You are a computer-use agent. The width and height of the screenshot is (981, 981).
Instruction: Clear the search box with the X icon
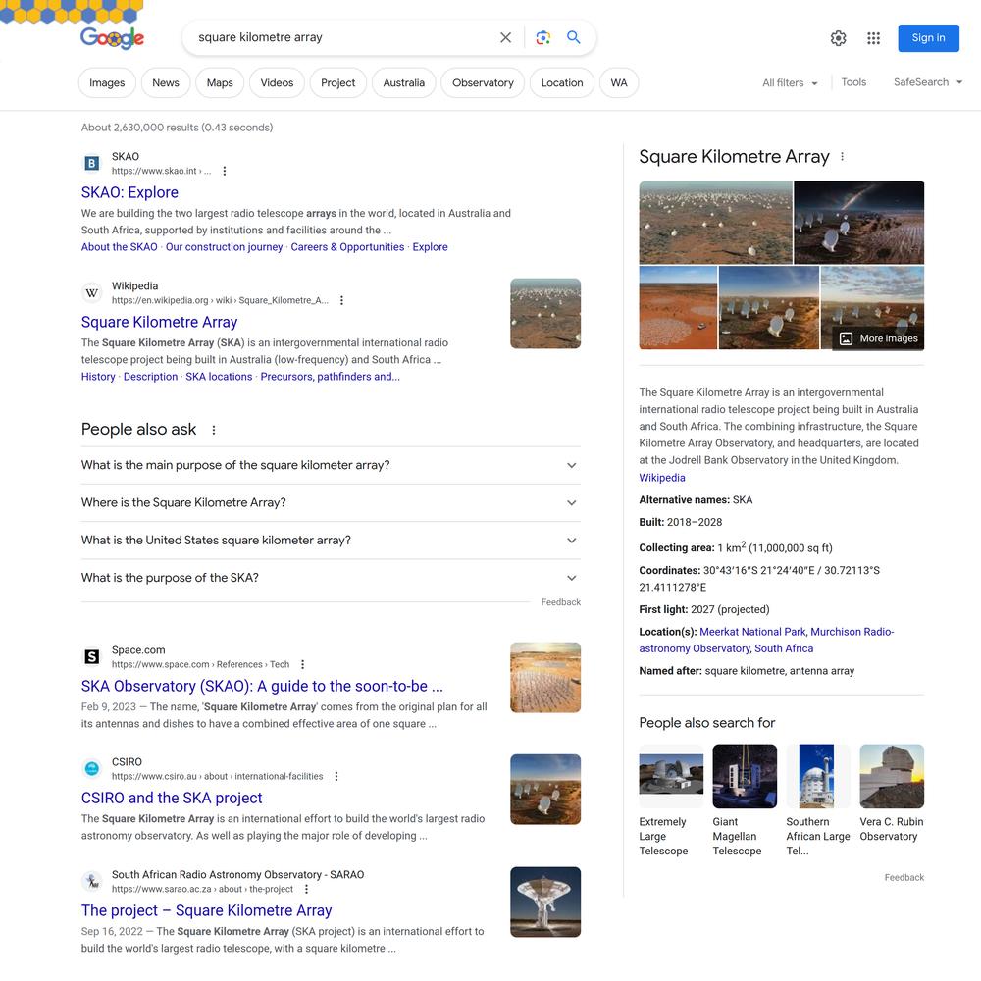(x=505, y=37)
